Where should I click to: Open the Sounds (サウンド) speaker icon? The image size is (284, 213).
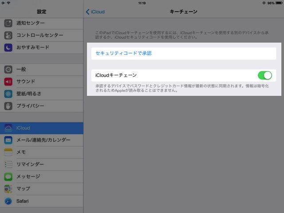8,82
